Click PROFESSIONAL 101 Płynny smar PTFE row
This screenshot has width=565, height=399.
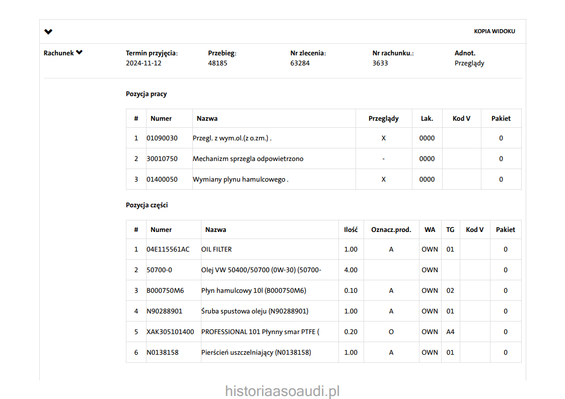click(260, 332)
